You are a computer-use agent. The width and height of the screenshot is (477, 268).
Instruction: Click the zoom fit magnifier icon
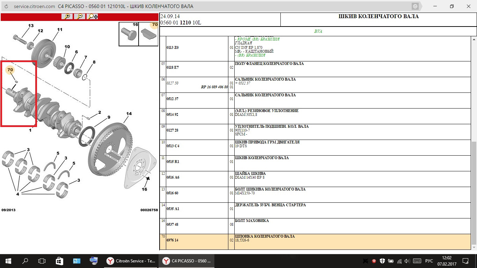click(93, 16)
